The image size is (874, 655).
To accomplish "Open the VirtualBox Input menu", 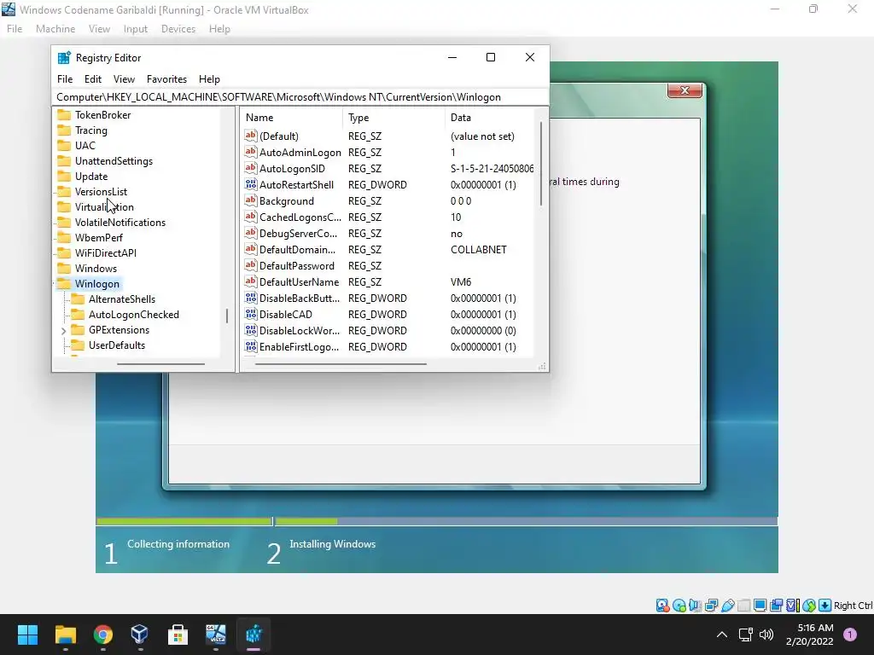I will [x=136, y=29].
